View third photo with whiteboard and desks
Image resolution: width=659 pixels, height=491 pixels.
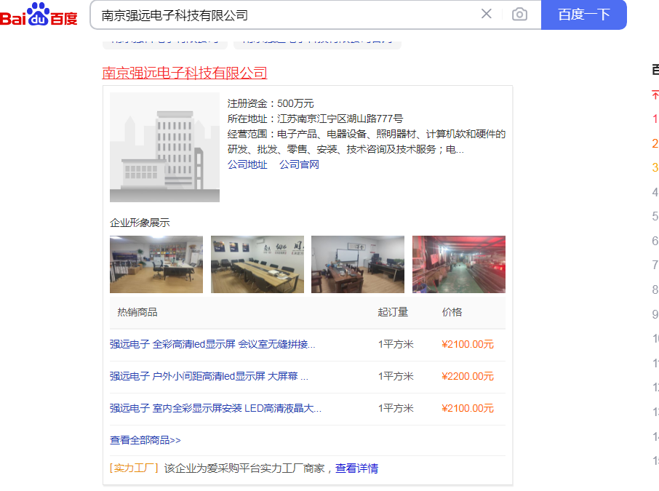click(358, 265)
